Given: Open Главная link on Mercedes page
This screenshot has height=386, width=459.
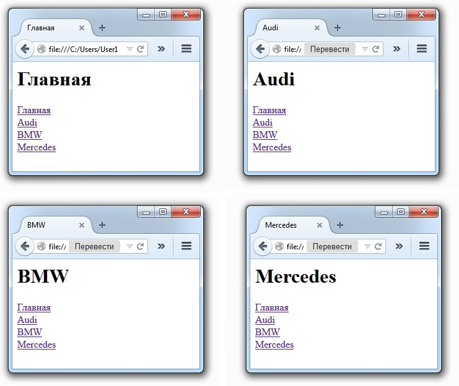Looking at the screenshot, I should tap(272, 307).
